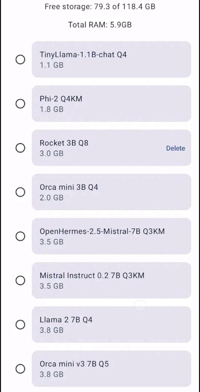This screenshot has width=200, height=392.
Task: Select the Llama 2 7B Q4 radio button
Action: point(20,325)
